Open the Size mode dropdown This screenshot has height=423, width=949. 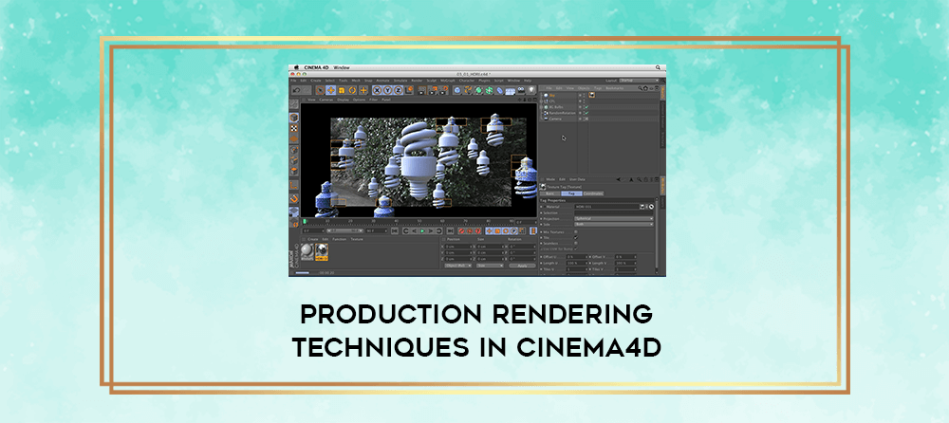point(491,266)
